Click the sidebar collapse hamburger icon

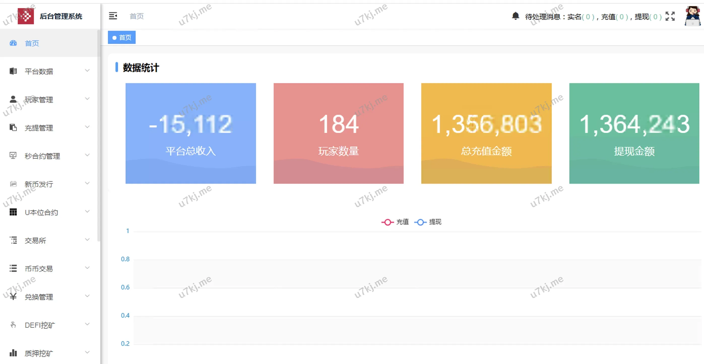(x=113, y=16)
